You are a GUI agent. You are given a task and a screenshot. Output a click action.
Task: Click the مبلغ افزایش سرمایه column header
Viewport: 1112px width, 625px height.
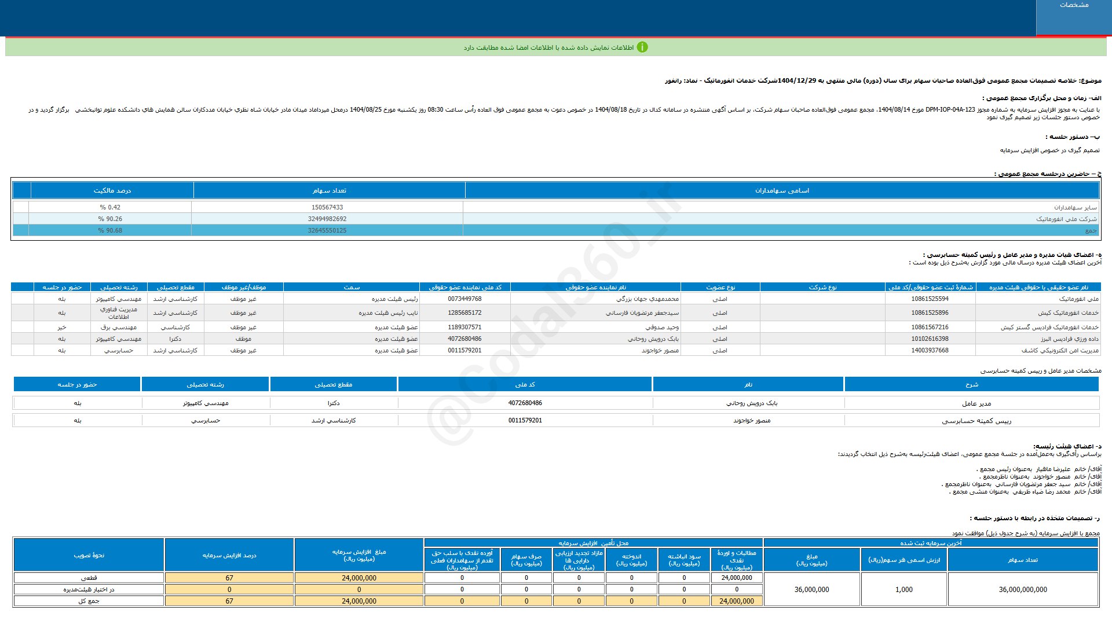point(359,555)
